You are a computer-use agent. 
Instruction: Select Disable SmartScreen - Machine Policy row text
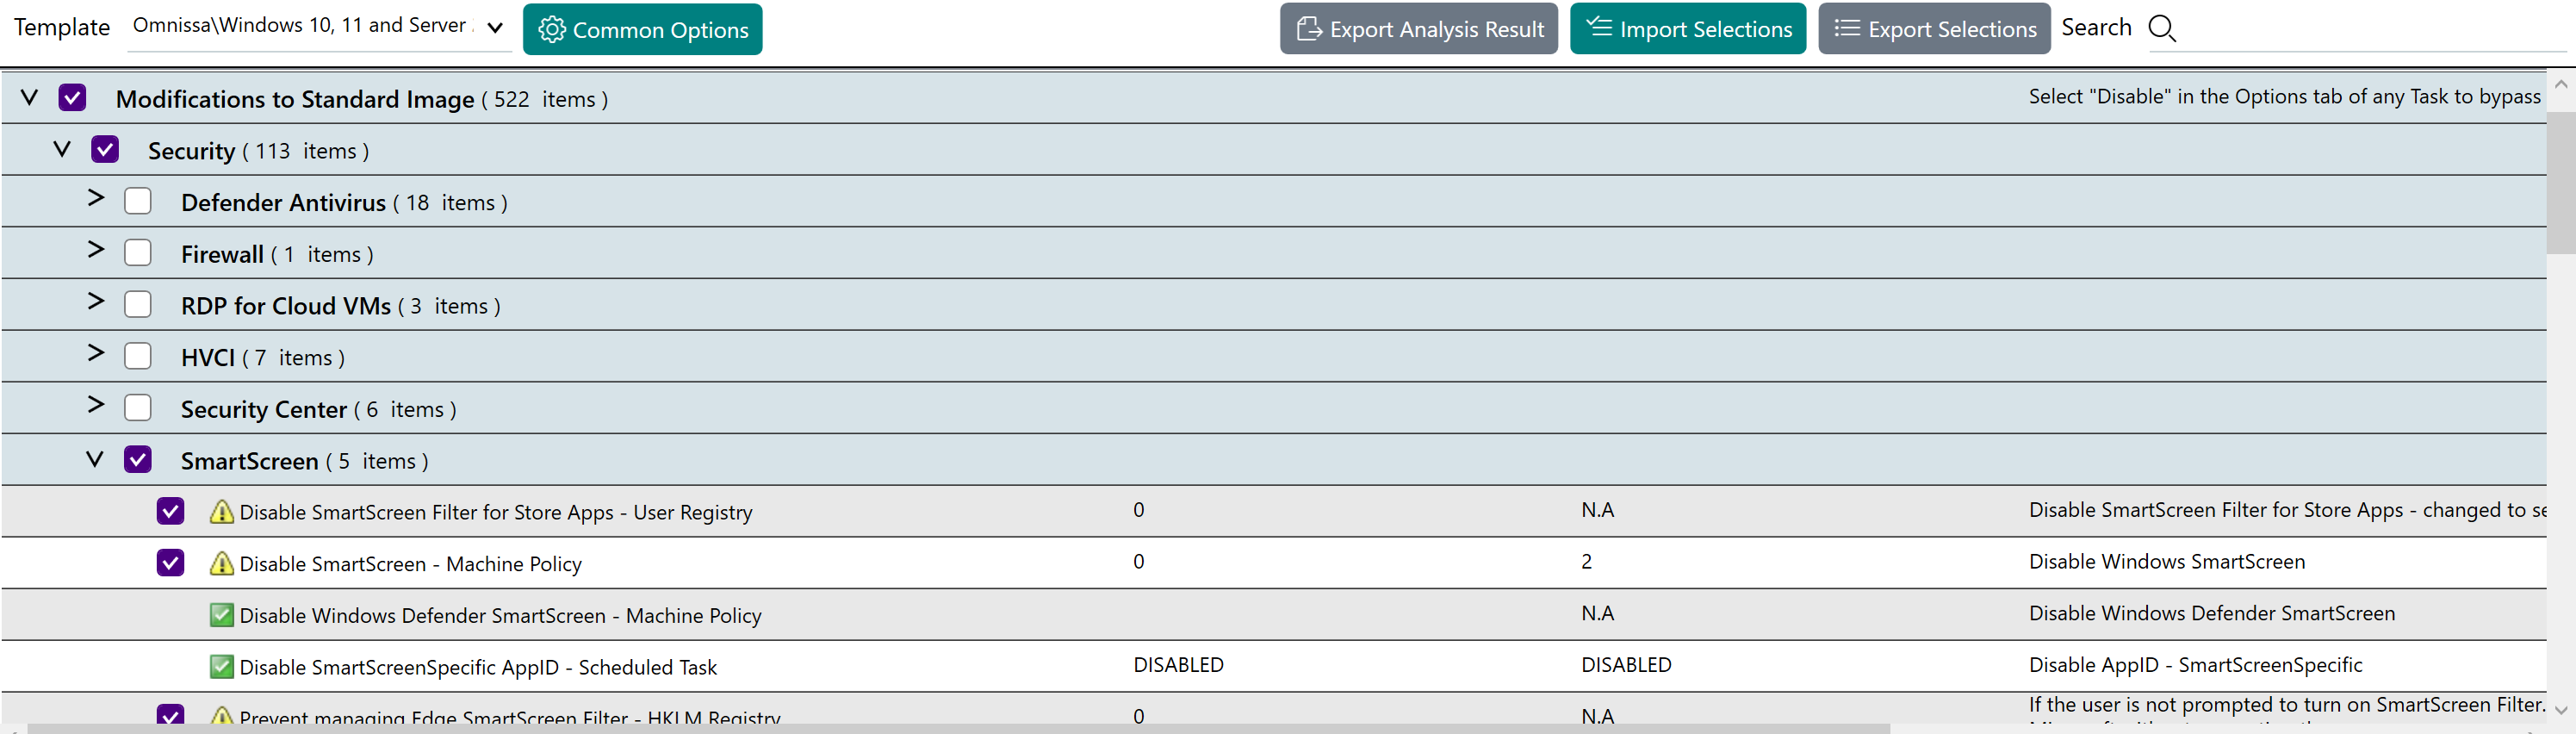410,564
